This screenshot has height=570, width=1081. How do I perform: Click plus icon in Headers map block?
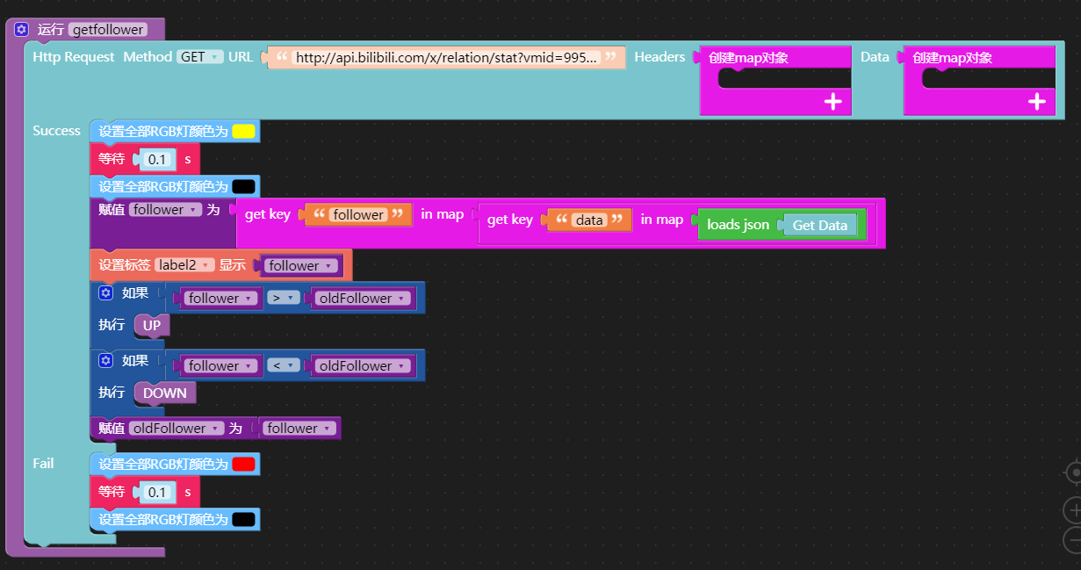[833, 102]
